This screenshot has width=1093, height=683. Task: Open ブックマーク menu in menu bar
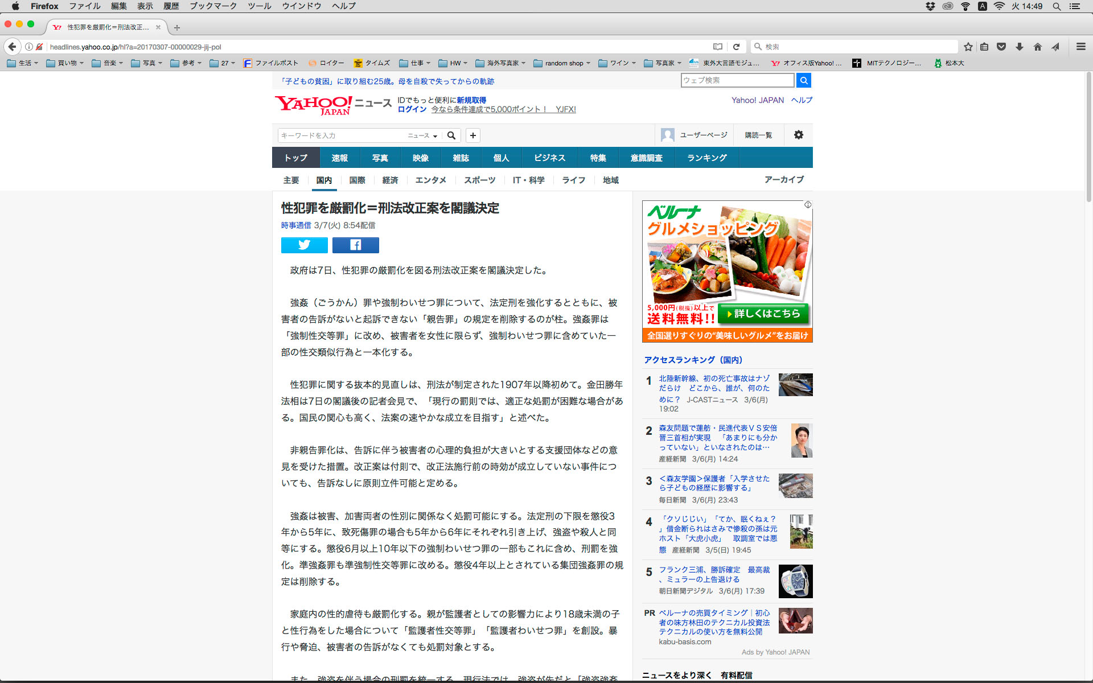coord(213,6)
